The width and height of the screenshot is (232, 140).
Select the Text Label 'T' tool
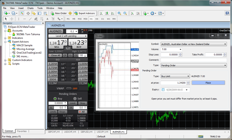53,19
